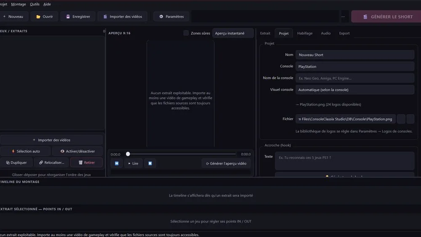421x237 pixels.
Task: Click the Générer le short button
Action: [x=386, y=17]
